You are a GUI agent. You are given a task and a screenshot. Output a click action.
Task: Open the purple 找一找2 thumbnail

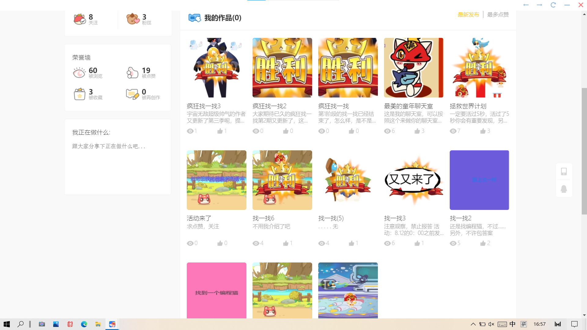tap(479, 180)
